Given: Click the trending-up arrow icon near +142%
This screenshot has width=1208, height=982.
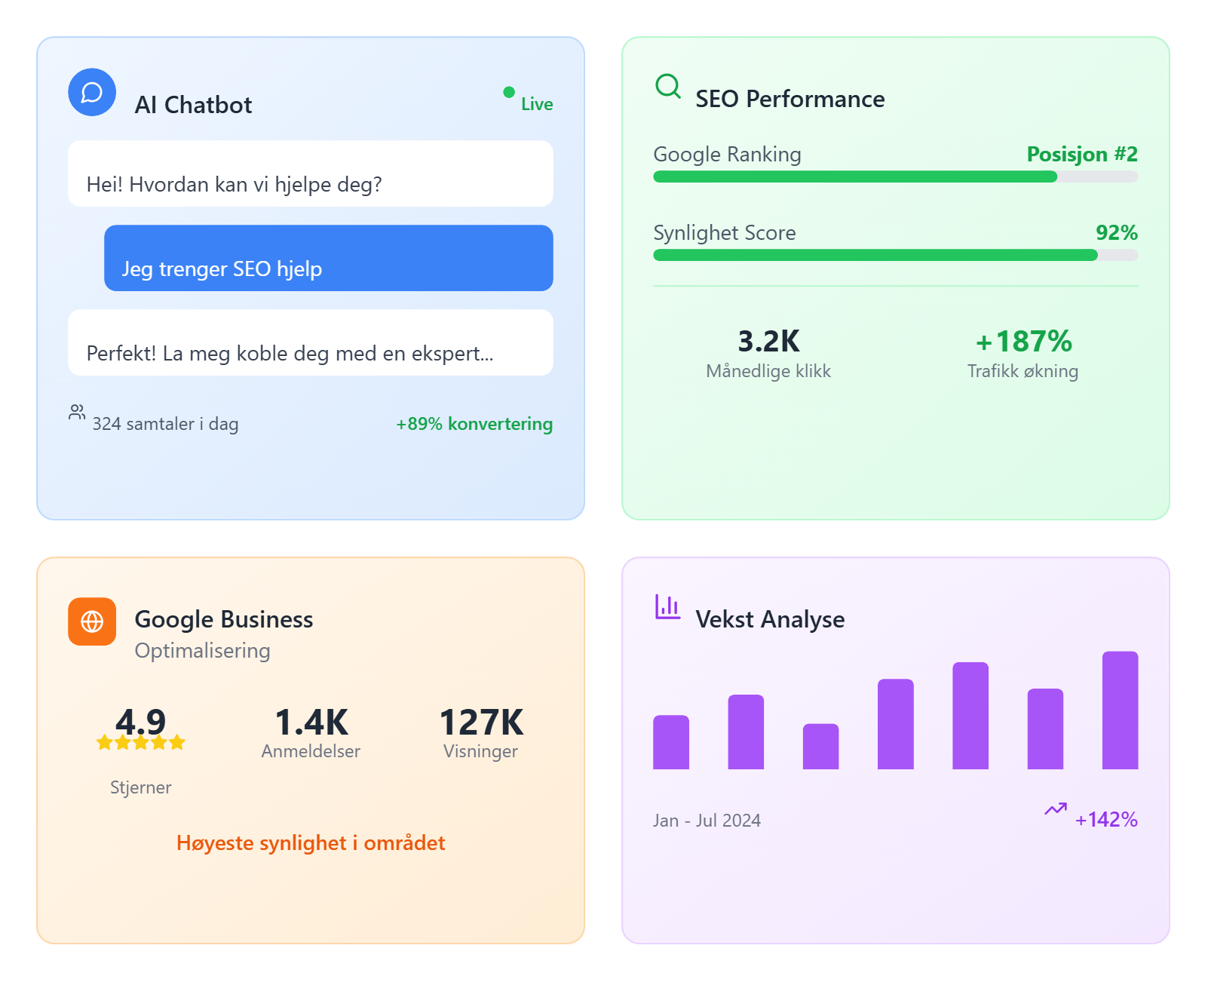Looking at the screenshot, I should coord(1056,809).
